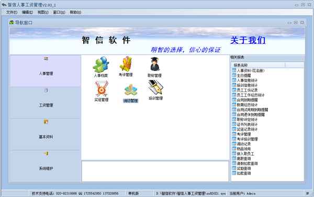Click the report icon beside 教育经历统计

234,105
